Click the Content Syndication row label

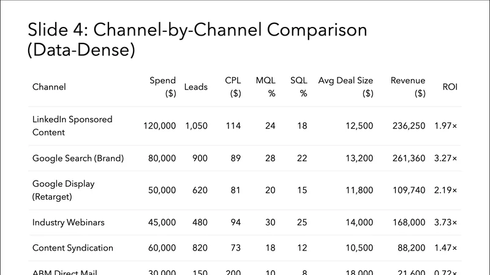coord(72,248)
